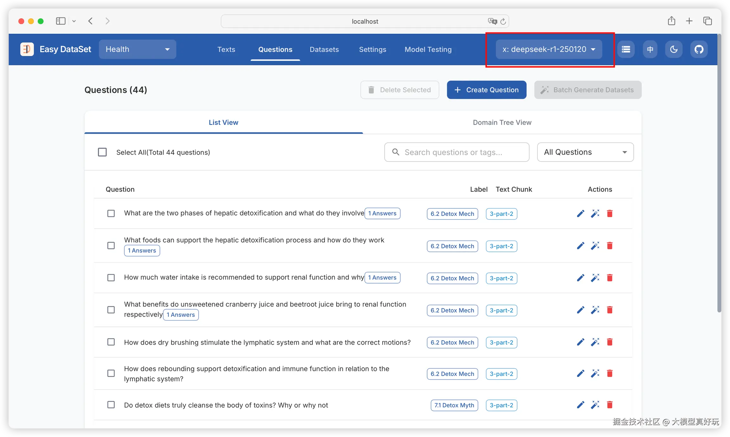Open All Questions filter dropdown

585,152
